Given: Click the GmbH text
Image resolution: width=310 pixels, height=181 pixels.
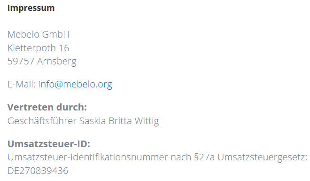Looking at the screenshot, I should pyautogui.click(x=56, y=34).
